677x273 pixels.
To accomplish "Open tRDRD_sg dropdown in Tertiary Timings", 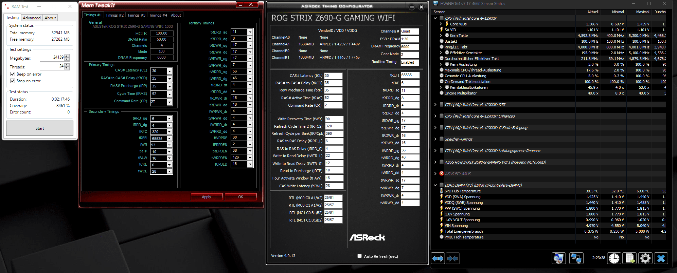I will [x=250, y=32].
